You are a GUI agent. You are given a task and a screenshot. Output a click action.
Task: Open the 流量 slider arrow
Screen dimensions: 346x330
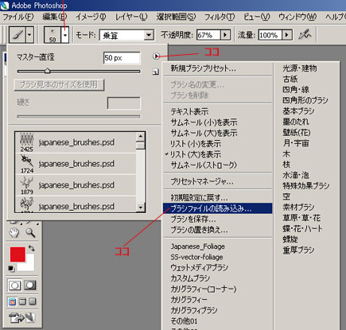click(287, 35)
